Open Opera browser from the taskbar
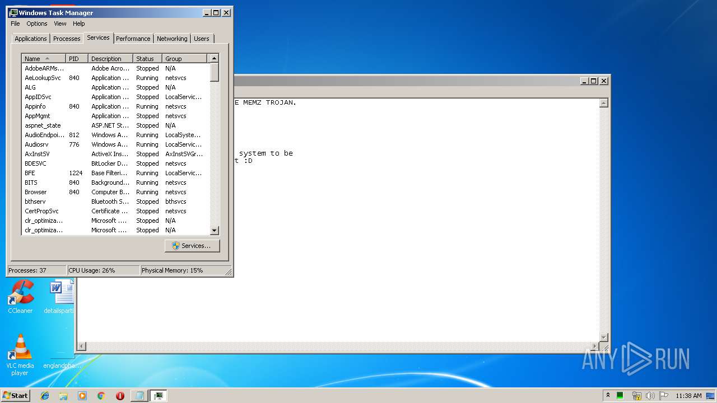 (x=120, y=396)
